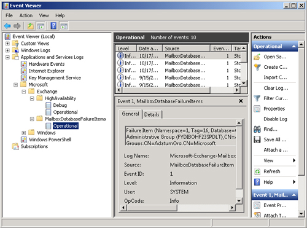Collapse the MailboxDatabaseFailureItems tree node
Viewport: 307px width, 228px height.
click(32, 119)
